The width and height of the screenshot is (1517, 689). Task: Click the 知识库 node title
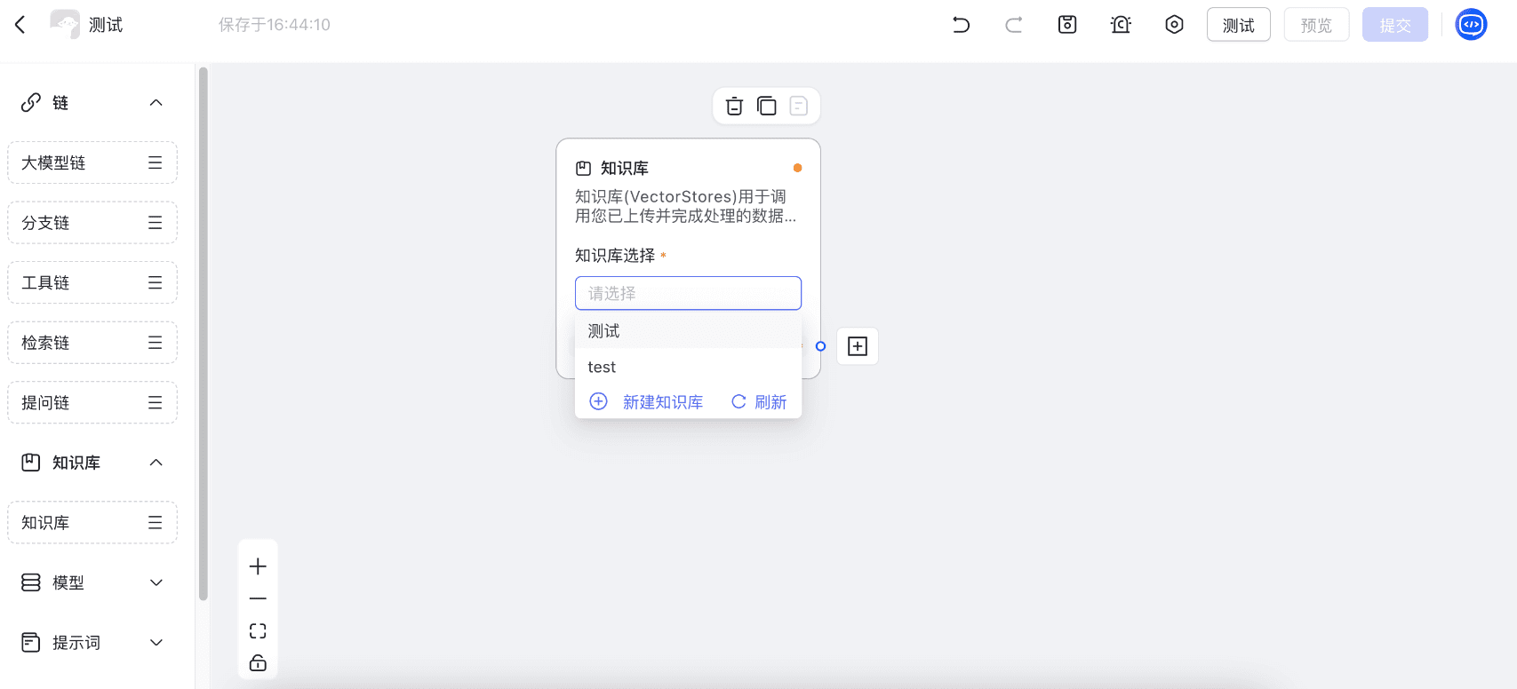pyautogui.click(x=624, y=168)
